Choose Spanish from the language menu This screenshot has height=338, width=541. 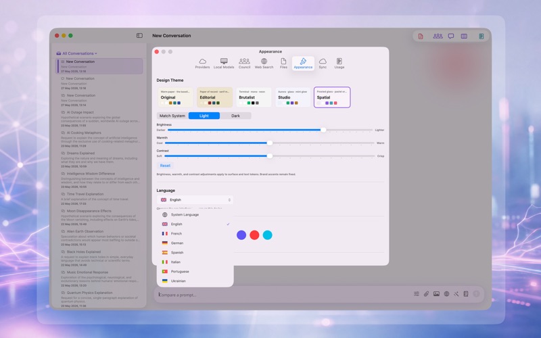195,252
